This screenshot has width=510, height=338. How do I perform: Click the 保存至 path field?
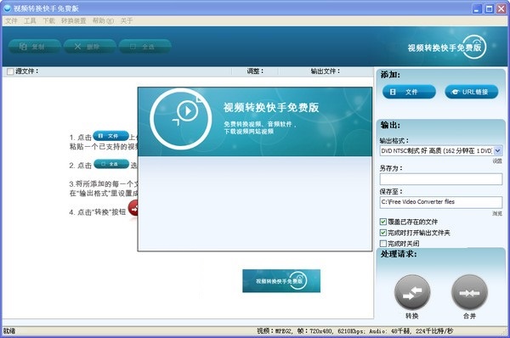click(440, 202)
